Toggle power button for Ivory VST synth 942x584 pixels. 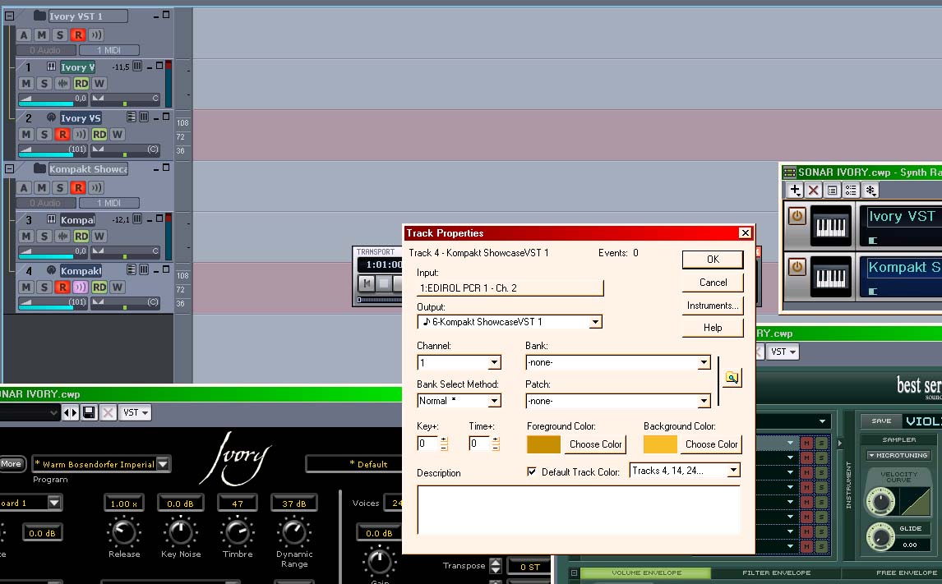[x=797, y=215]
